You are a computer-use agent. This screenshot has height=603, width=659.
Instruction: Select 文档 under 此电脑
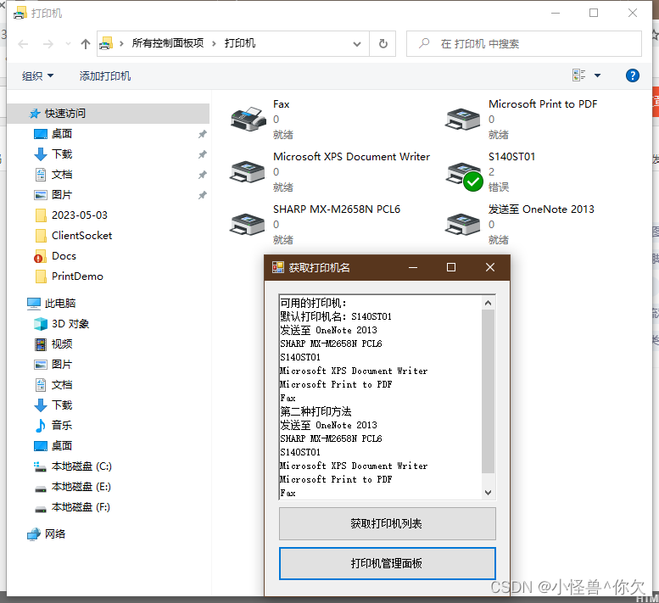pyautogui.click(x=53, y=385)
